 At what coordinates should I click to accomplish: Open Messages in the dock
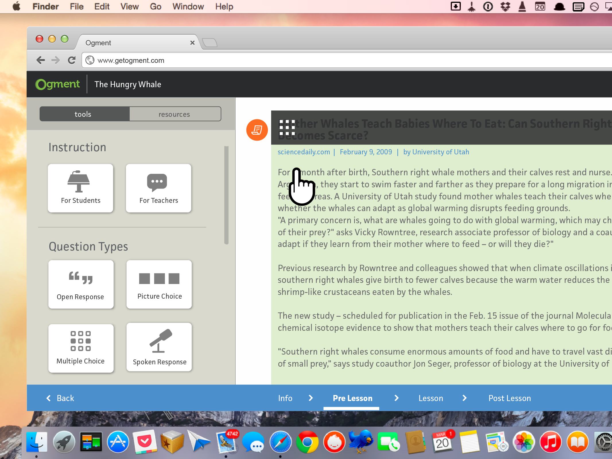[x=253, y=442]
